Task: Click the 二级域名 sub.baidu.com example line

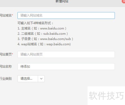Action: (43, 34)
